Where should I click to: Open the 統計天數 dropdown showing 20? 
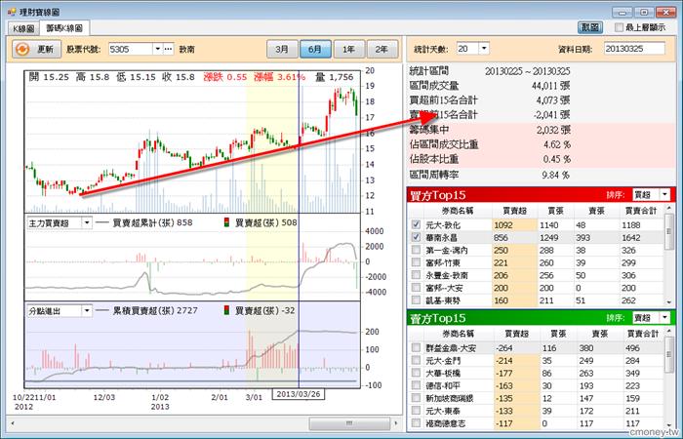pyautogui.click(x=484, y=49)
